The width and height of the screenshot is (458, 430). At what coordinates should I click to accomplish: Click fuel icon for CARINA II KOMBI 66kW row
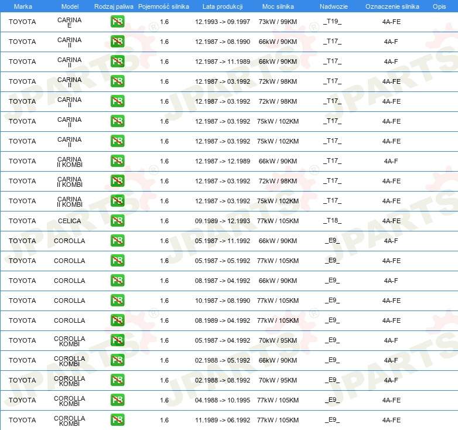pyautogui.click(x=117, y=161)
